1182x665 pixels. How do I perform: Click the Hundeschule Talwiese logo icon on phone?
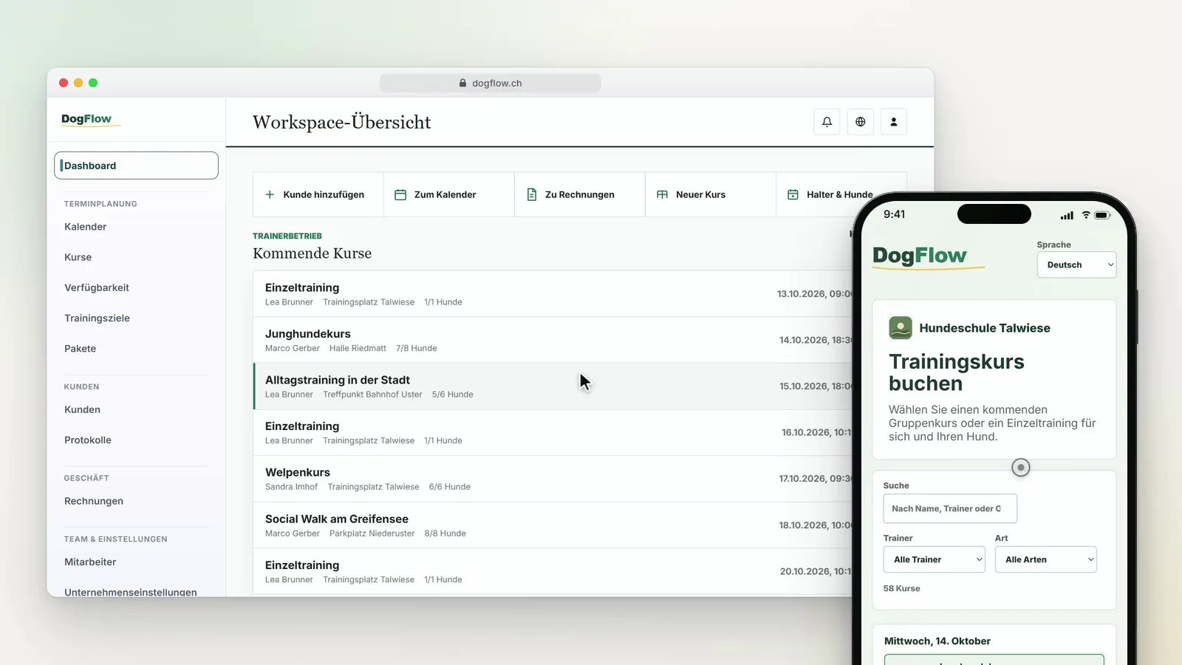click(901, 328)
